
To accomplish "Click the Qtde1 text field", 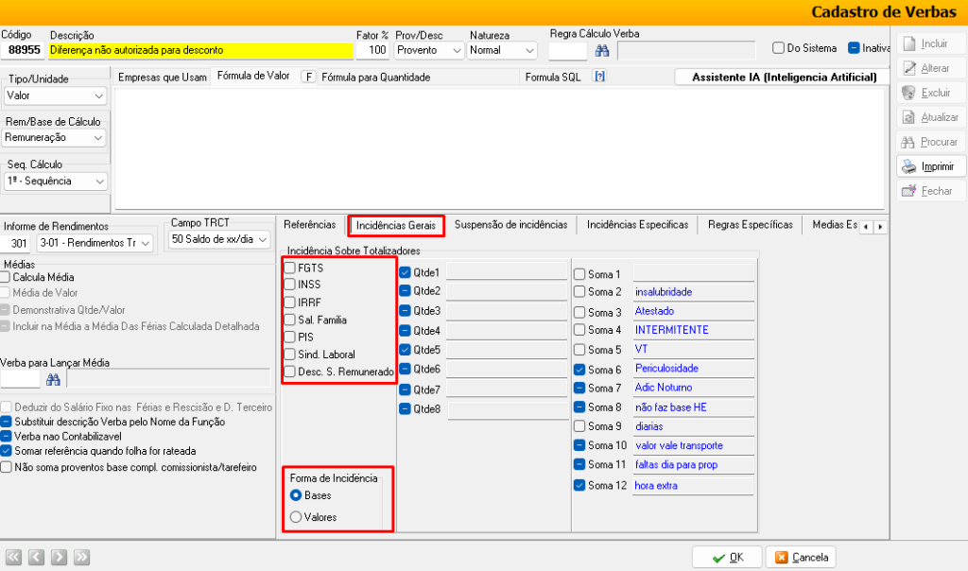I will (x=507, y=271).
